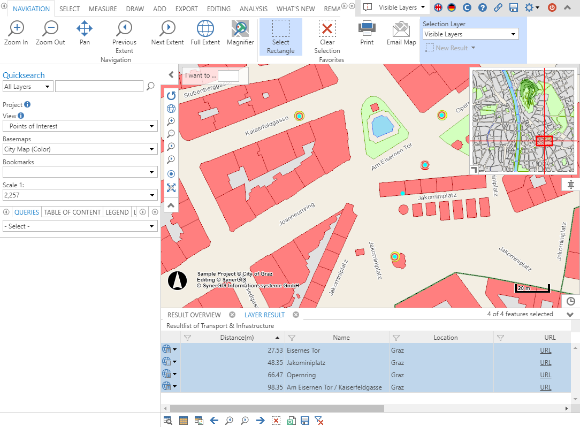Switch language to English using the UK flag
This screenshot has height=427, width=580.
click(x=438, y=8)
